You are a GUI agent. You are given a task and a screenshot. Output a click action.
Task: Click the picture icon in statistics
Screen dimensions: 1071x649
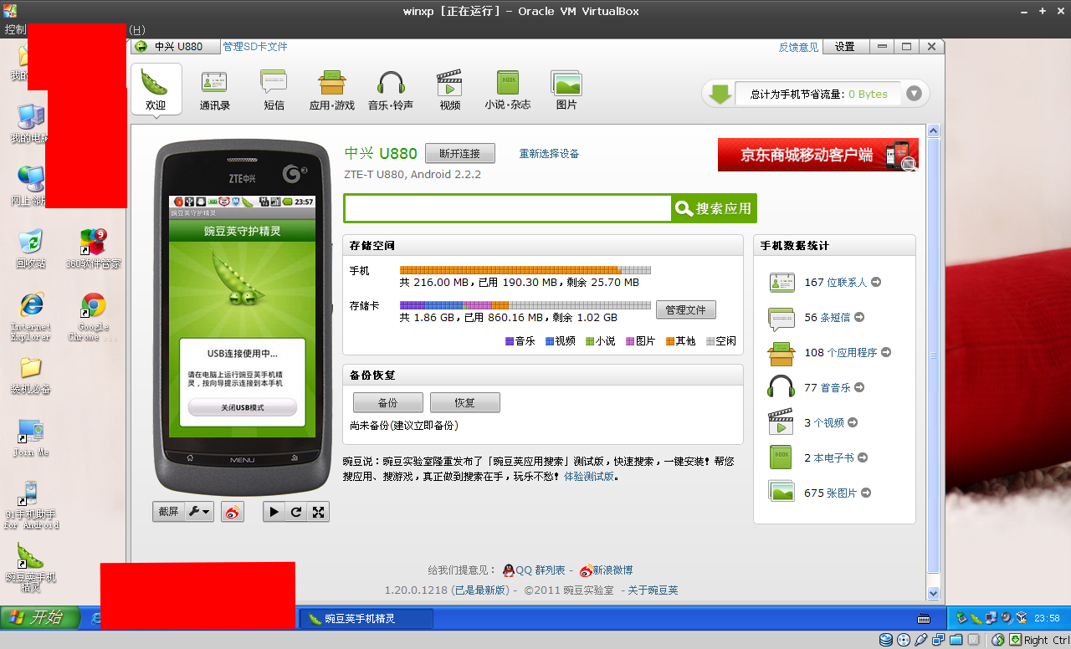point(781,492)
